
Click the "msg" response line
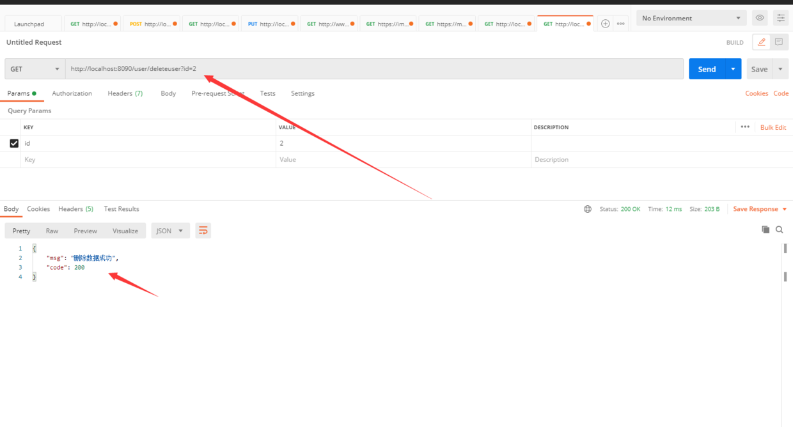[x=82, y=258]
